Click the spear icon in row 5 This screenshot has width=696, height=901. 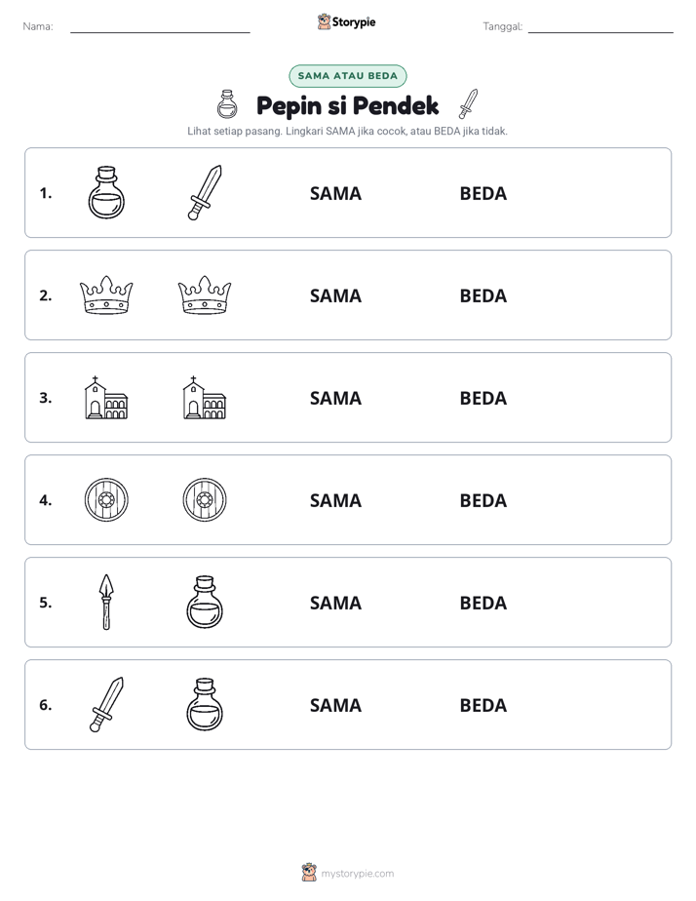point(106,602)
